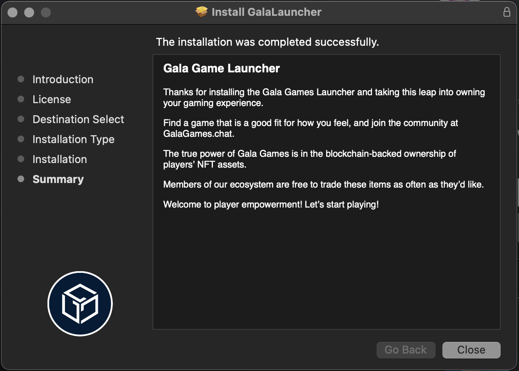Click the Gala Game Launcher heading
This screenshot has width=519, height=371.
coord(222,69)
